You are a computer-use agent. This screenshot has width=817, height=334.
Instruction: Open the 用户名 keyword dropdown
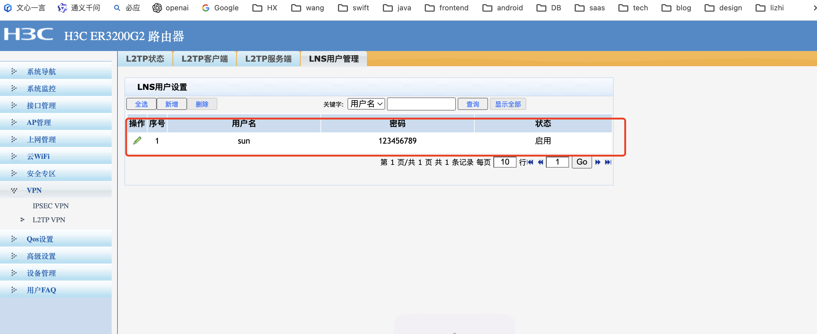pos(366,104)
